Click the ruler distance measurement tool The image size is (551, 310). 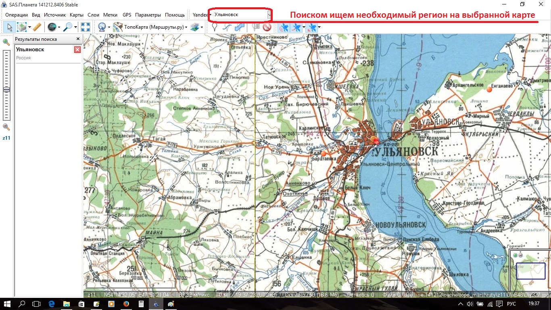tap(37, 27)
